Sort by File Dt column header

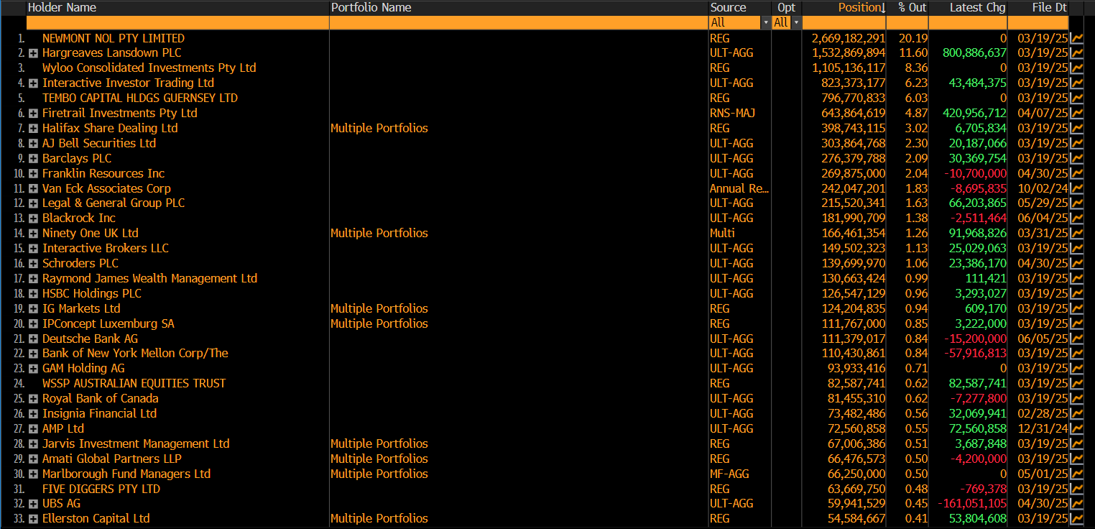click(1049, 8)
